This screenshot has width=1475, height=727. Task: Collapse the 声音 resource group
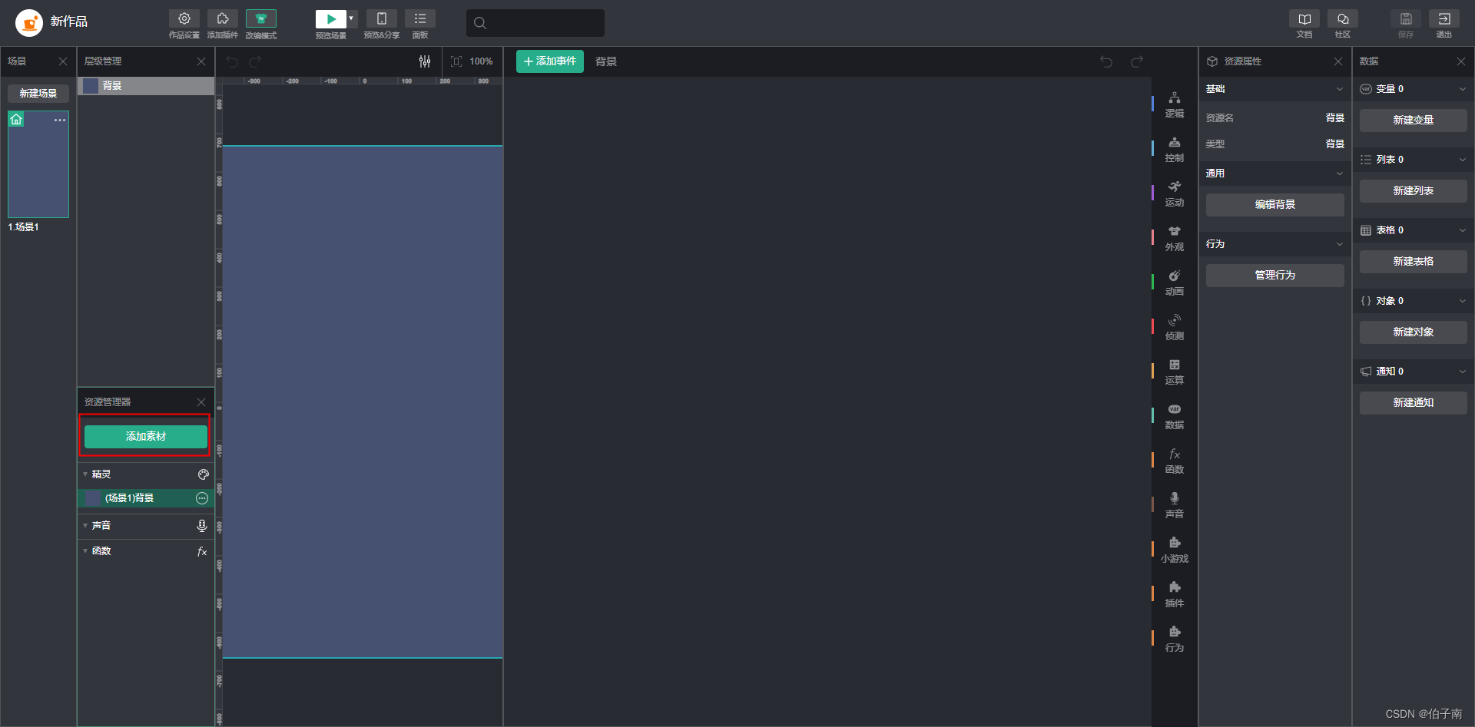85,526
